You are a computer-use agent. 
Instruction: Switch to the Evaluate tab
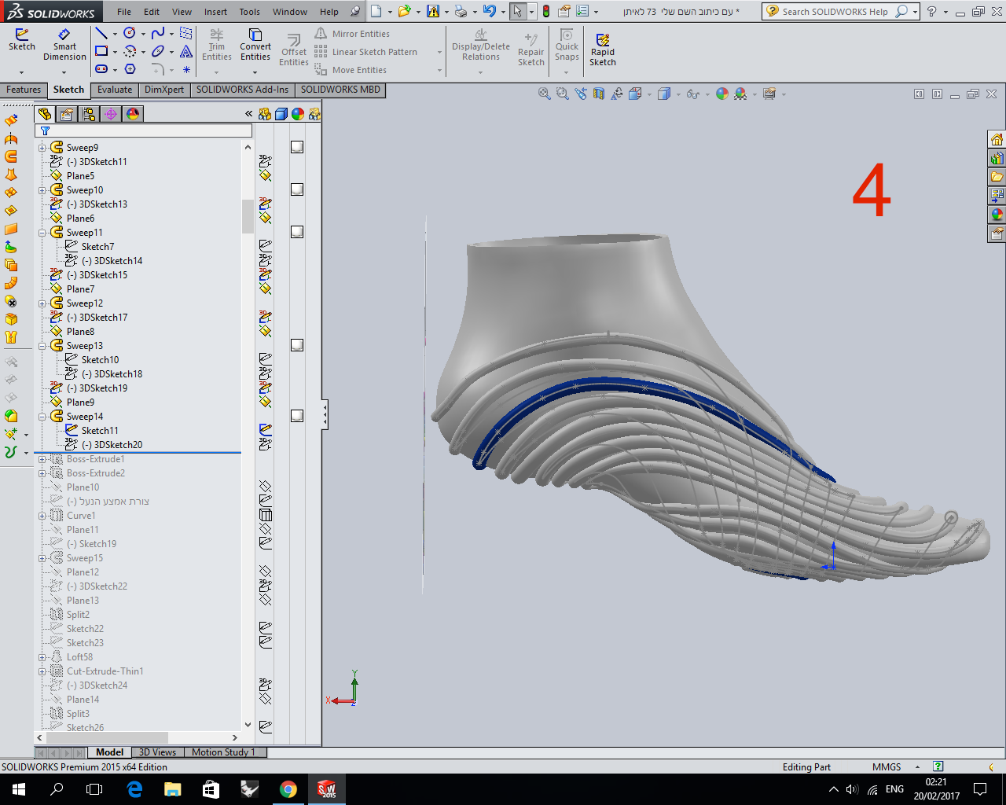(115, 90)
